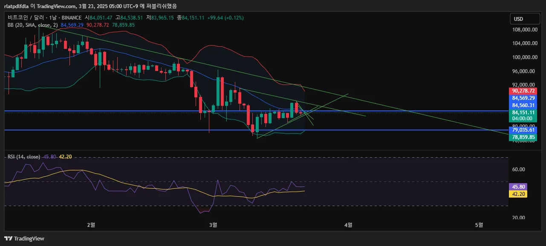Click the 108,000.00 price scale label

[524, 30]
